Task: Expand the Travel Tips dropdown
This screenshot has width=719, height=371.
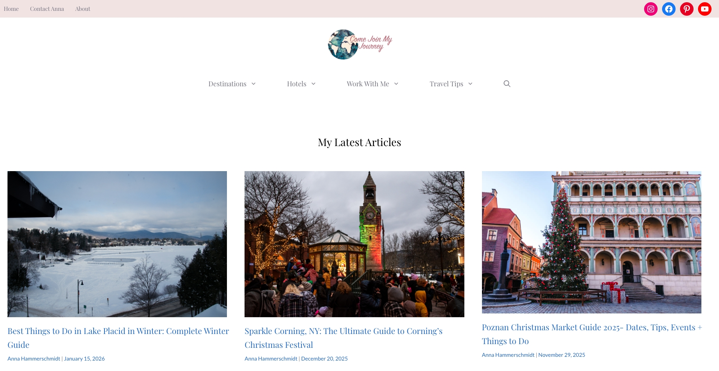Action: coord(450,84)
